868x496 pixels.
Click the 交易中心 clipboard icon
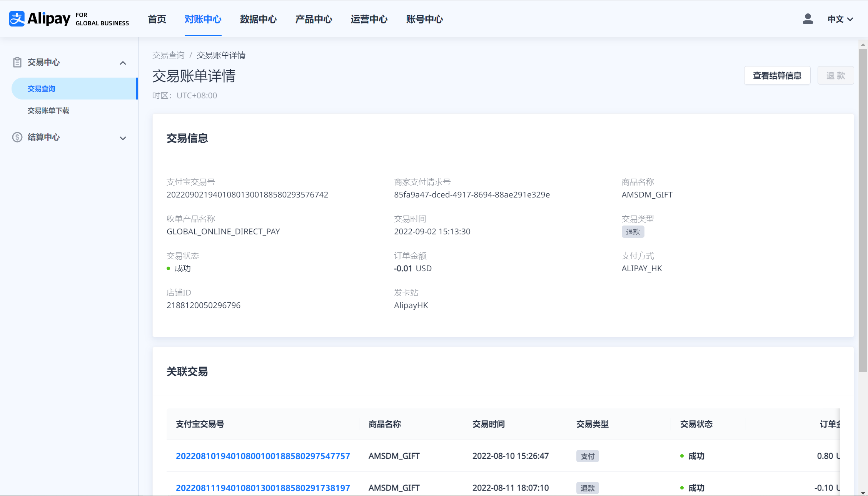coord(17,62)
